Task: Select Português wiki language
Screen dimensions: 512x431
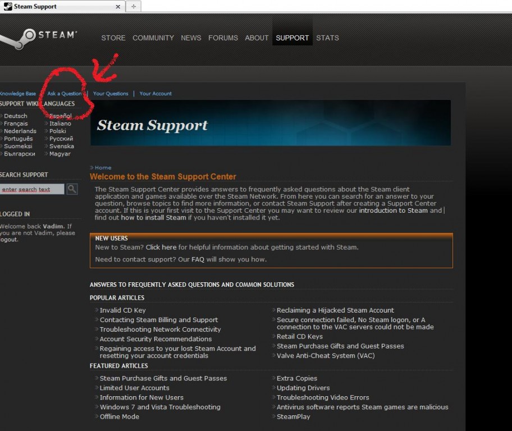Action: coord(19,139)
